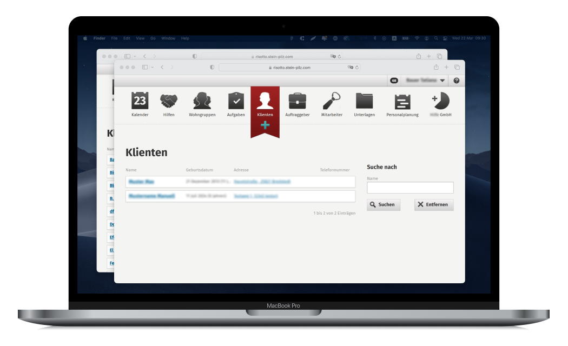Open the first client row in list

click(x=142, y=182)
